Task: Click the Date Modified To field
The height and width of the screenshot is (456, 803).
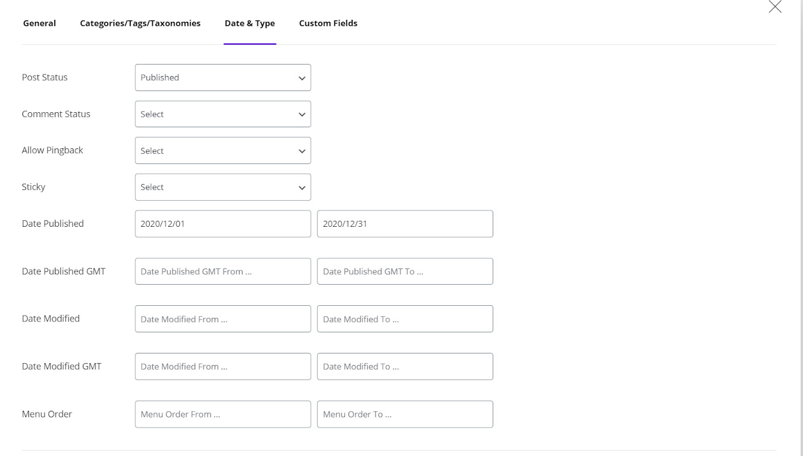Action: [x=405, y=319]
